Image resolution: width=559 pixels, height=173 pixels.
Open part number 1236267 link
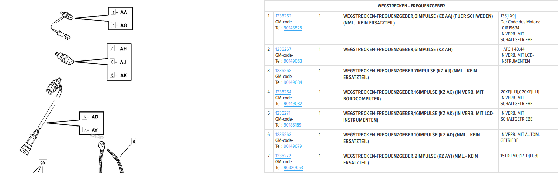pyautogui.click(x=283, y=49)
